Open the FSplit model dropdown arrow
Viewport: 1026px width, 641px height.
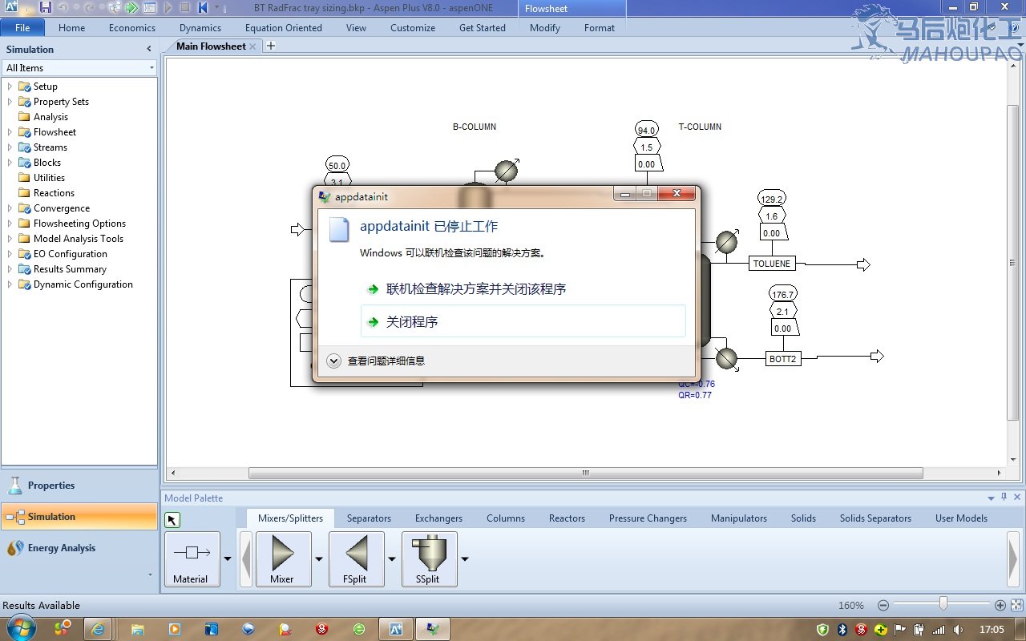pos(392,559)
